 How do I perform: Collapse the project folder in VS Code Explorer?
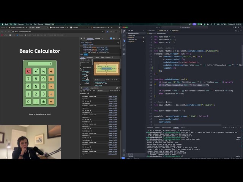pyautogui.click(x=127, y=33)
